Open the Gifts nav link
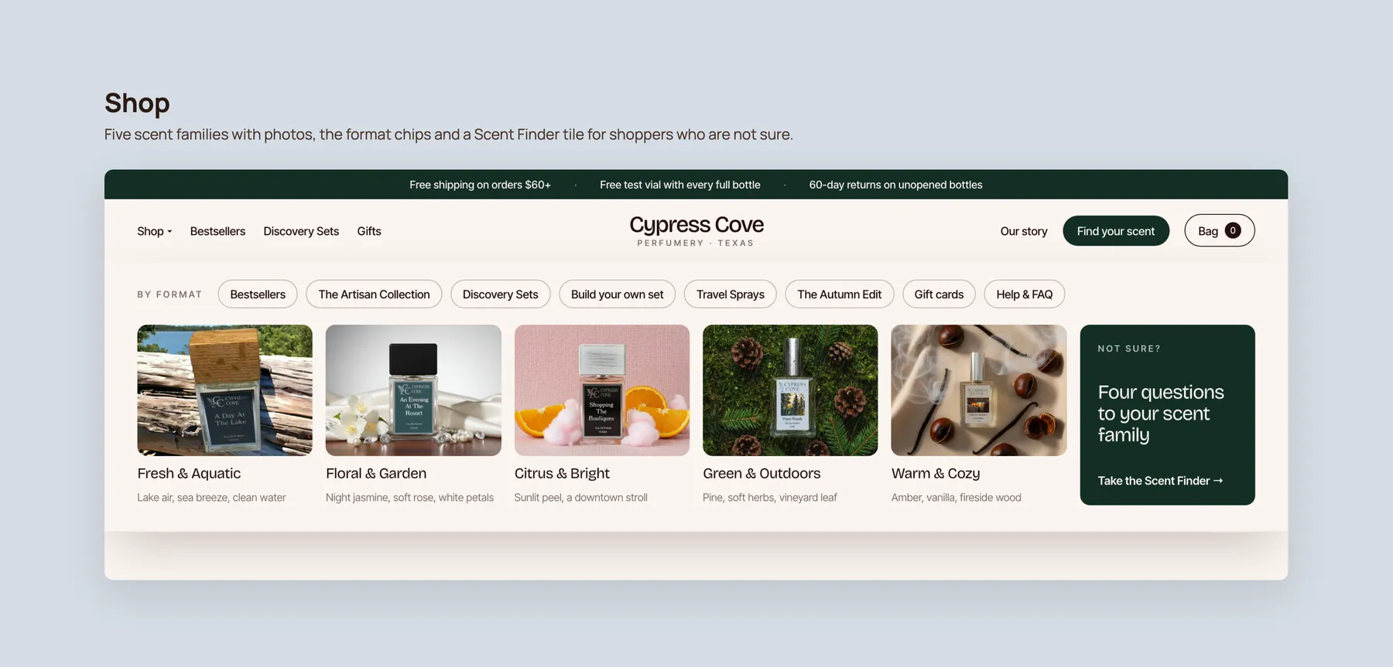 pos(369,231)
